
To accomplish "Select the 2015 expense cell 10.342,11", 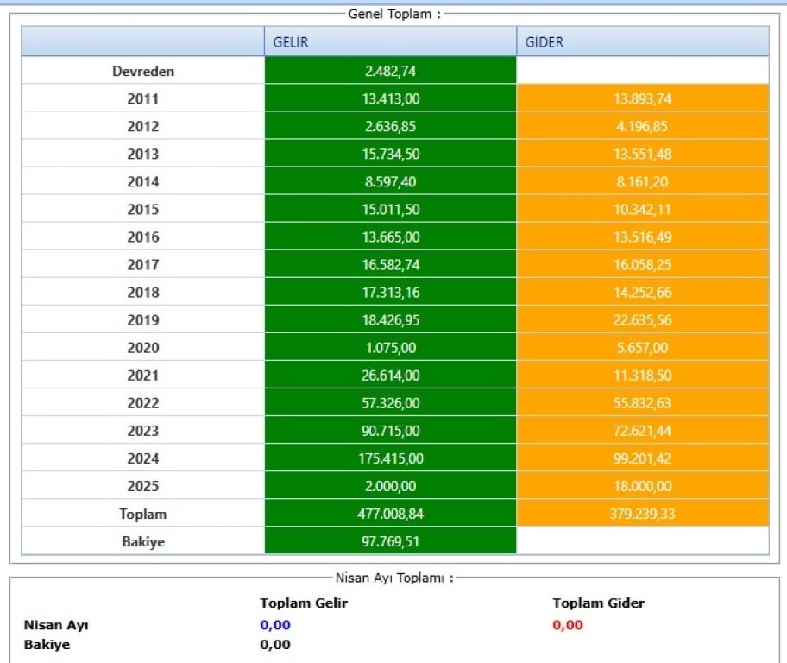I will 642,210.
